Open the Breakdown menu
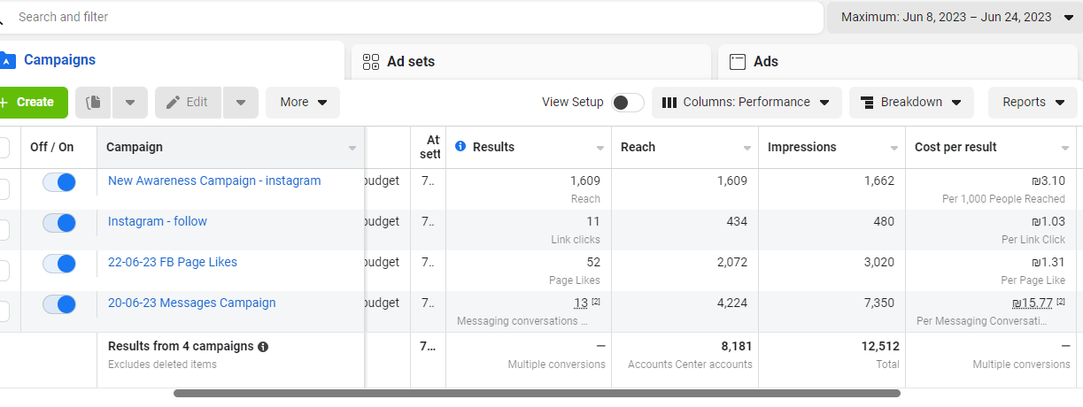The height and width of the screenshot is (407, 1083). click(x=910, y=103)
